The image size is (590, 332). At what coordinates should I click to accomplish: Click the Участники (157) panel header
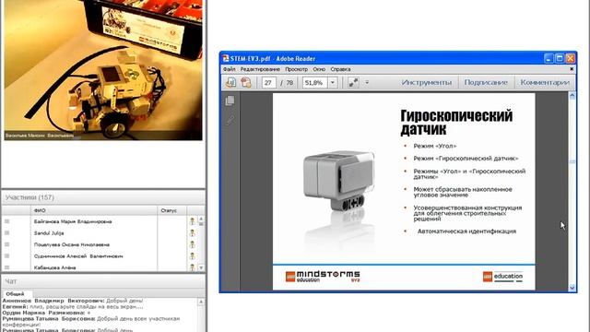point(103,197)
